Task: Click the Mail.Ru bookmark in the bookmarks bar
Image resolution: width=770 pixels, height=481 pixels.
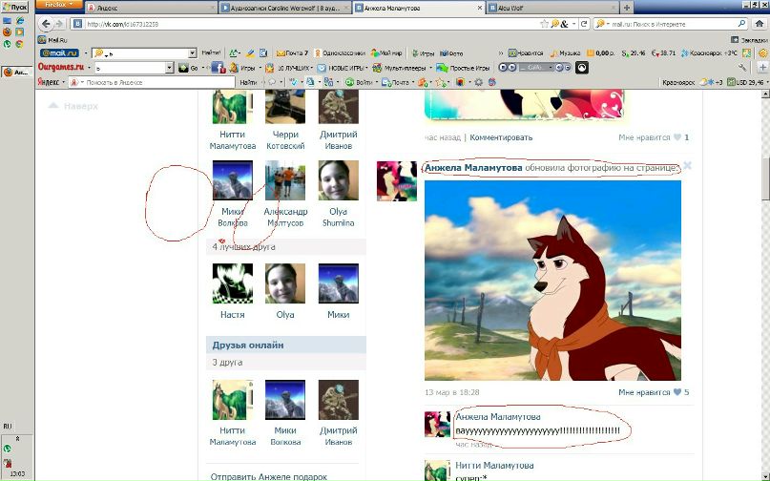Action: click(x=52, y=40)
